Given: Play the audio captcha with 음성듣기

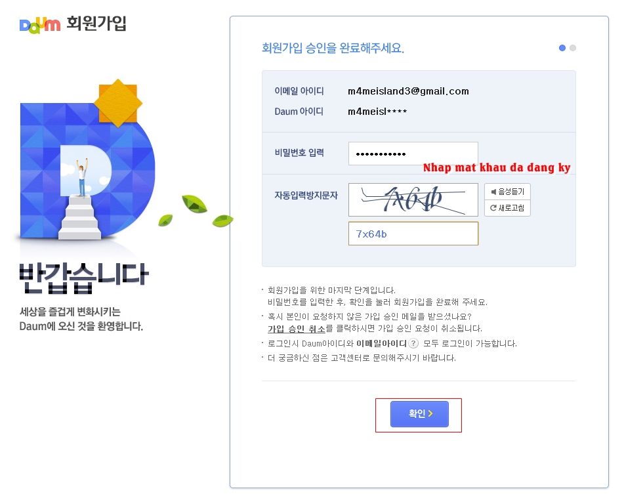Looking at the screenshot, I should pos(507,192).
